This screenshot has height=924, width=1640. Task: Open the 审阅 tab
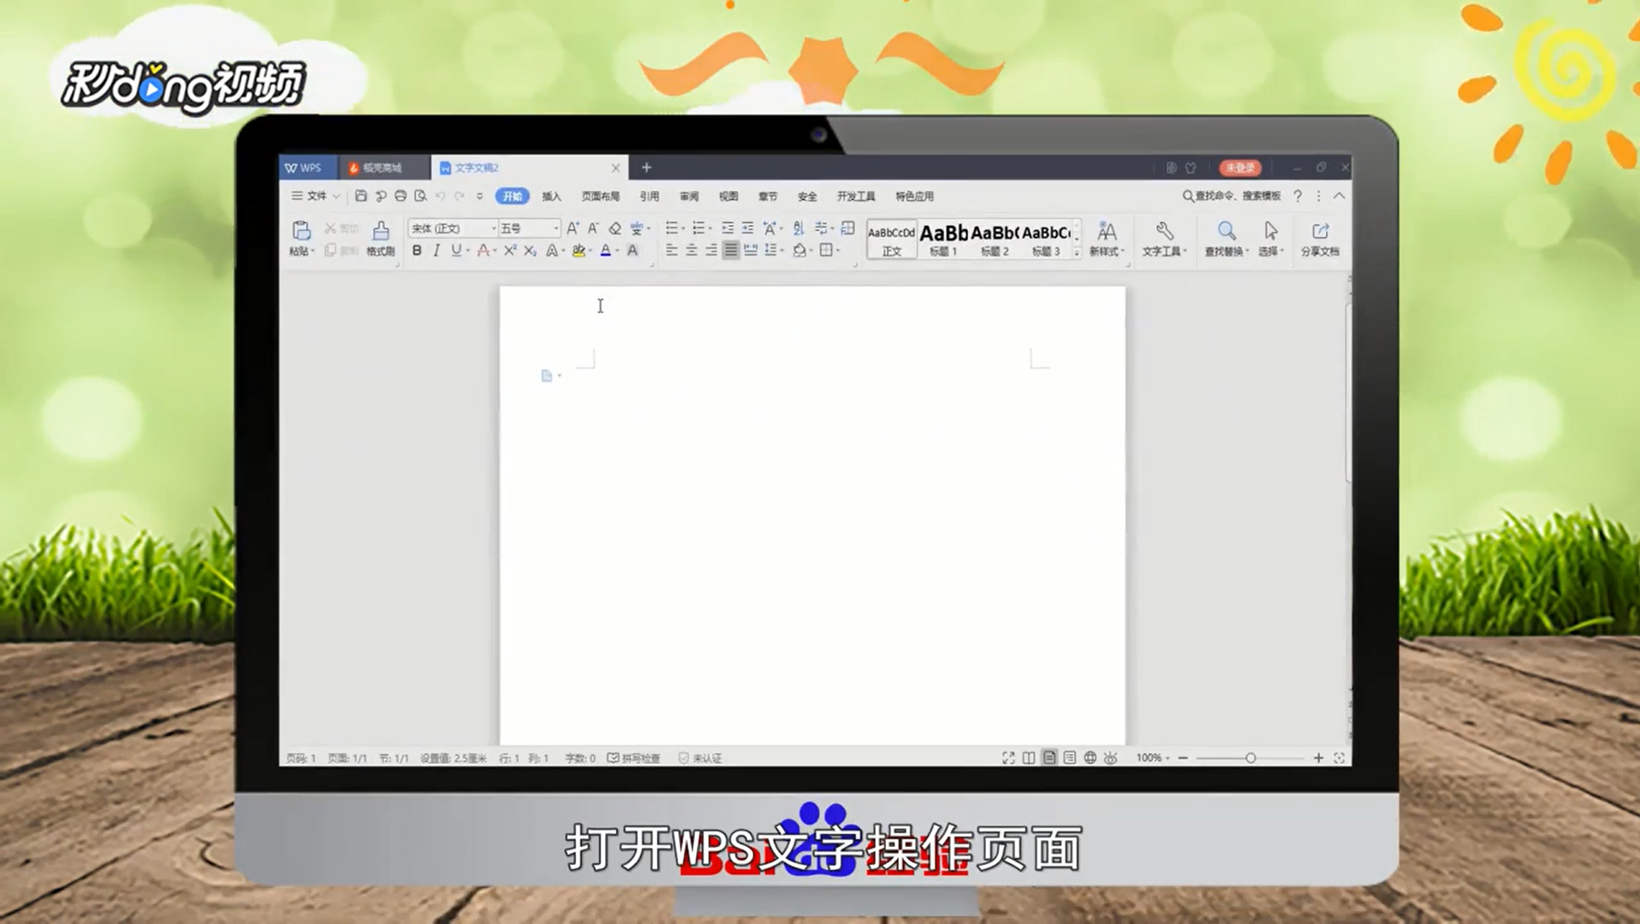click(x=689, y=197)
